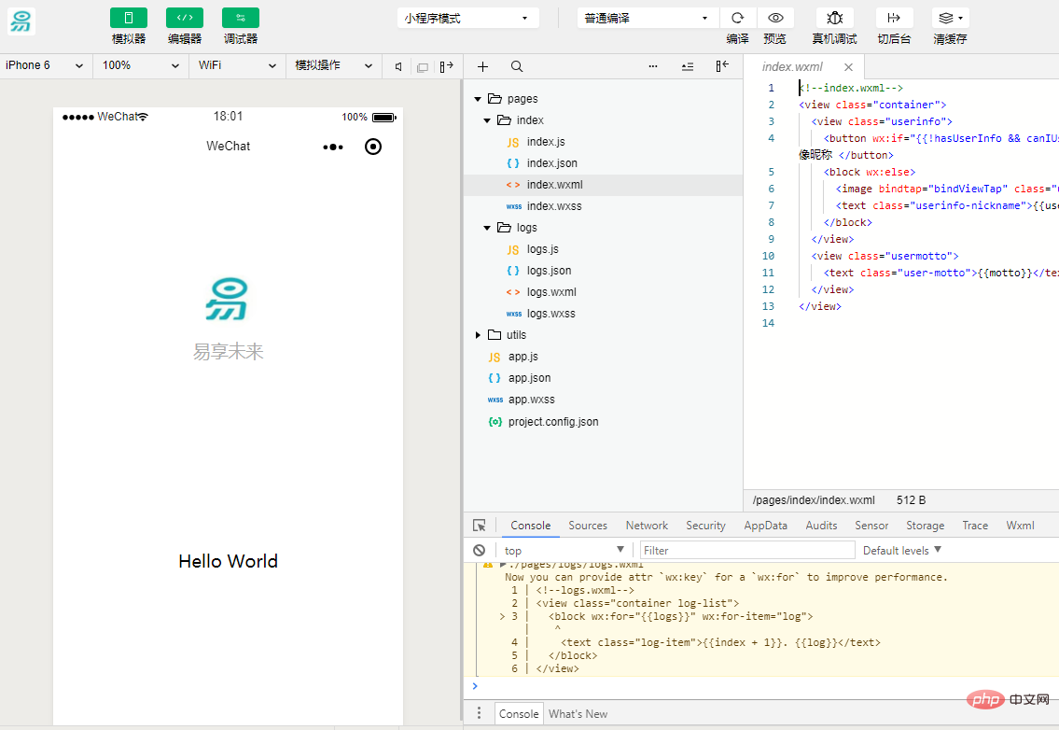Screen dimensions: 1059x730
Task: Click the clear console icon
Action: point(480,550)
